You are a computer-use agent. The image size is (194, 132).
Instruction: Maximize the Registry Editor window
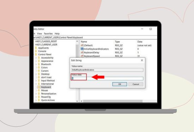[151, 29]
